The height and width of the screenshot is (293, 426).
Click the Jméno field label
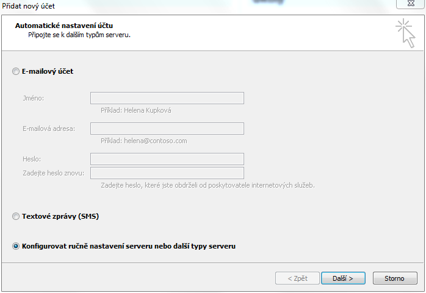[33, 98]
